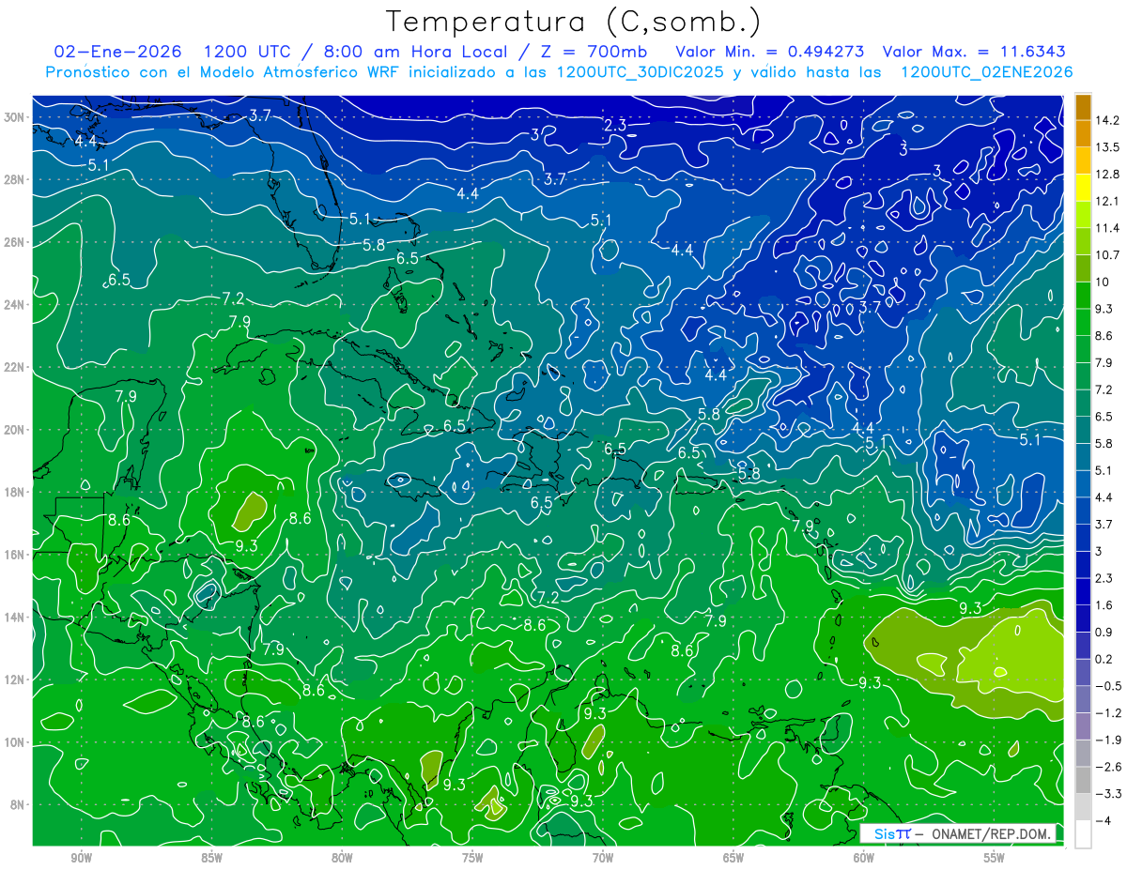Click the longitude axis label "70W"
The image size is (1127, 870).
[603, 858]
